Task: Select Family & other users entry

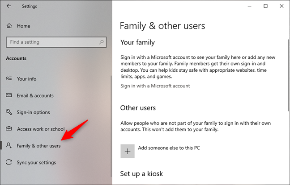Action: 38,146
